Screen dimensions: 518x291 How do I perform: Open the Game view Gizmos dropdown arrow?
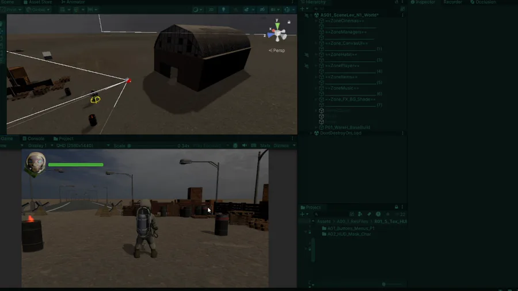(294, 145)
